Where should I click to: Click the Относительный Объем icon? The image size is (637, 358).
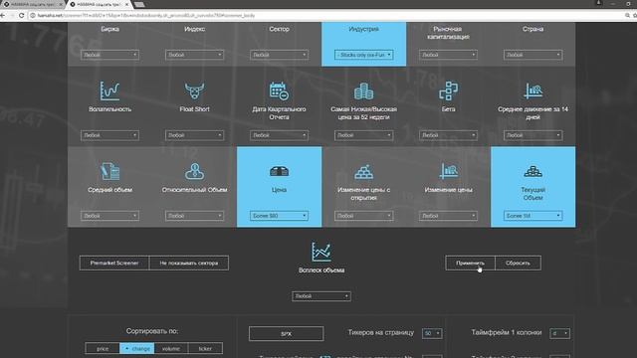pyautogui.click(x=194, y=171)
